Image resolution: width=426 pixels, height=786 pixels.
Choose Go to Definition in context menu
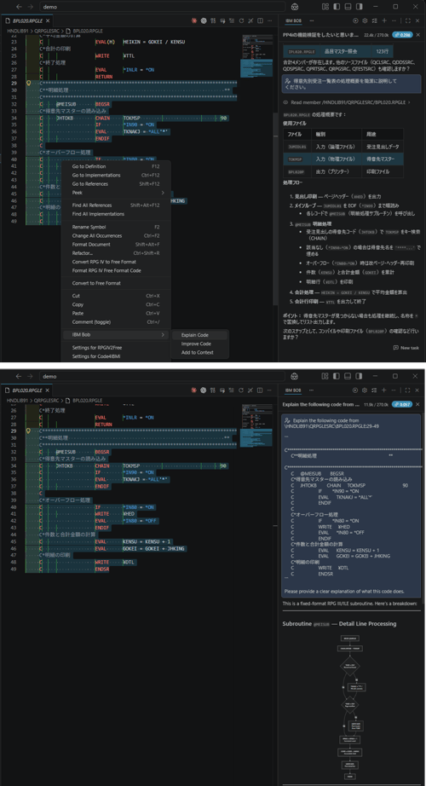116,166
